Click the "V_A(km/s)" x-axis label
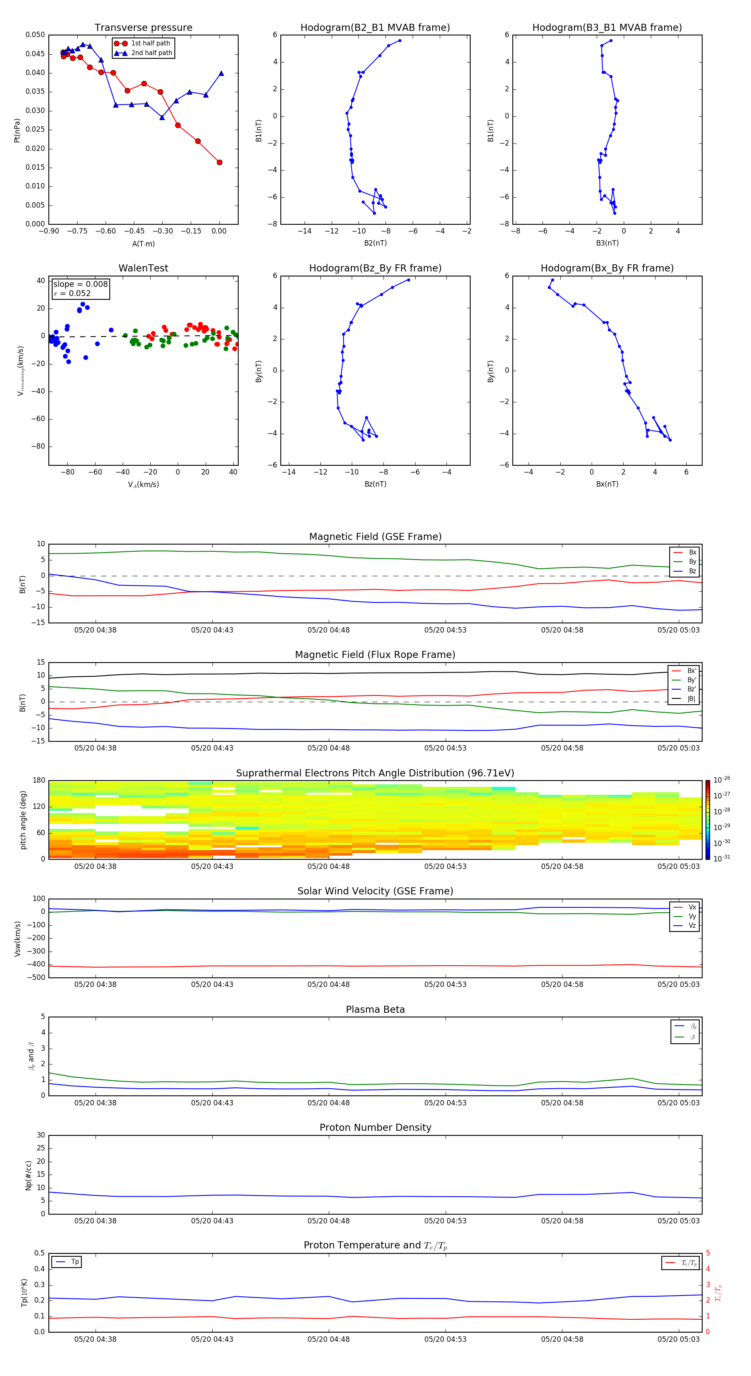751x1376 pixels. click(143, 485)
